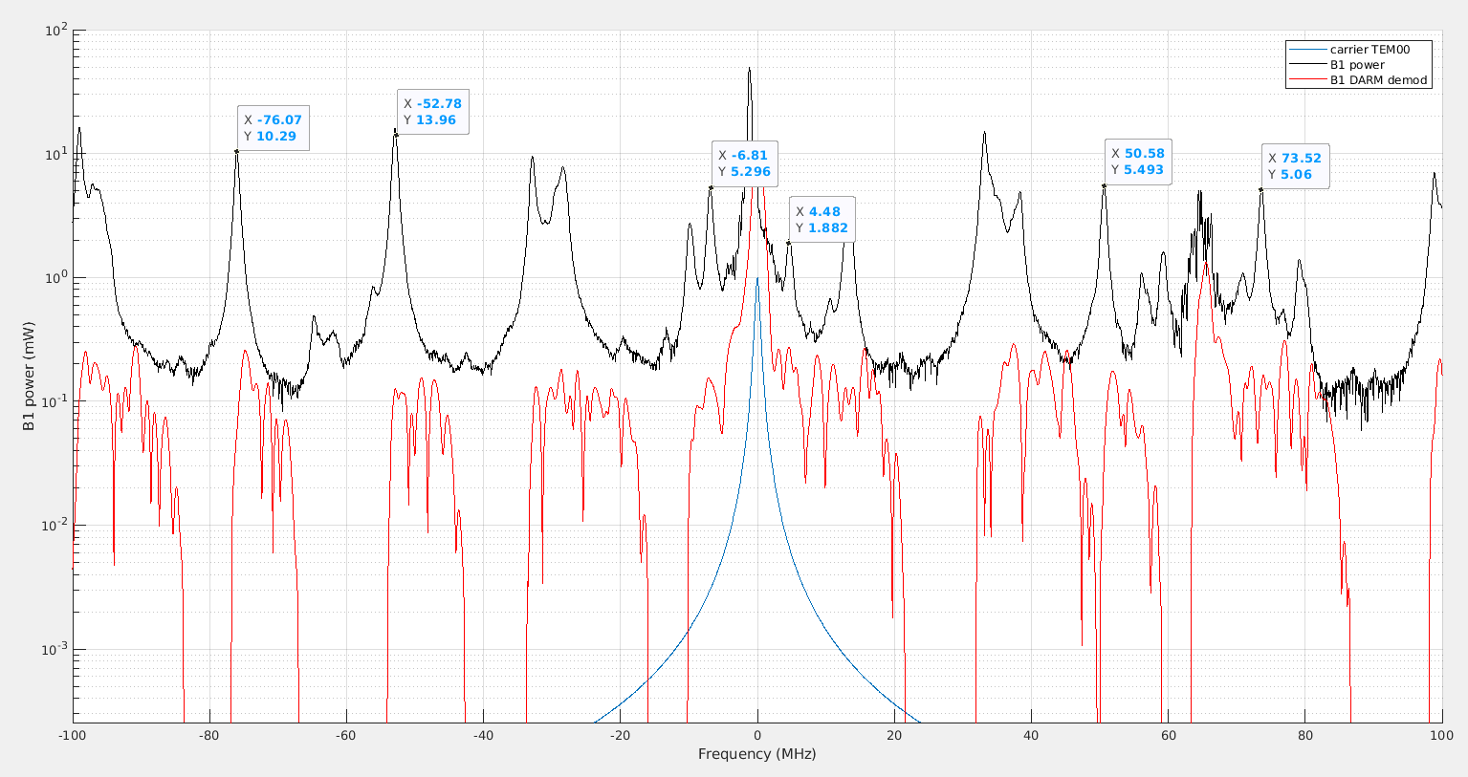This screenshot has height=777, width=1468.
Task: Click the data tip at X -76.07
Action: click(273, 128)
